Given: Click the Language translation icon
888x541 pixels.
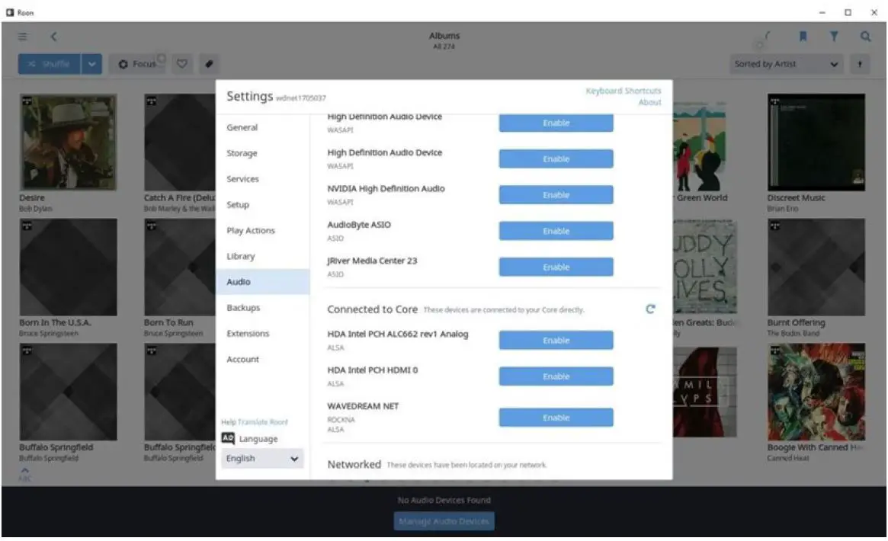Looking at the screenshot, I should (x=228, y=438).
